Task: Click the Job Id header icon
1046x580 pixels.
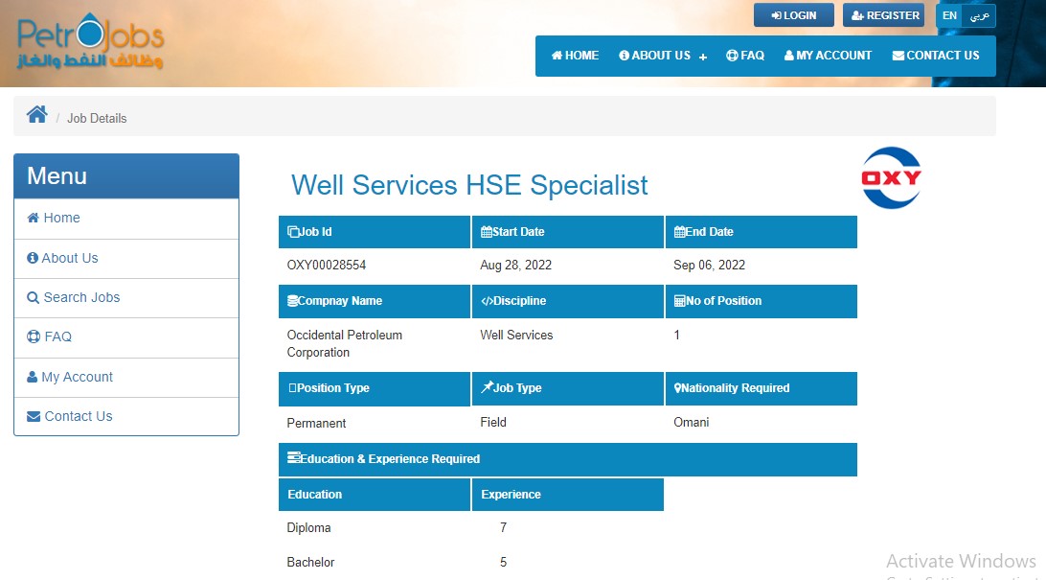Action: pos(293,232)
